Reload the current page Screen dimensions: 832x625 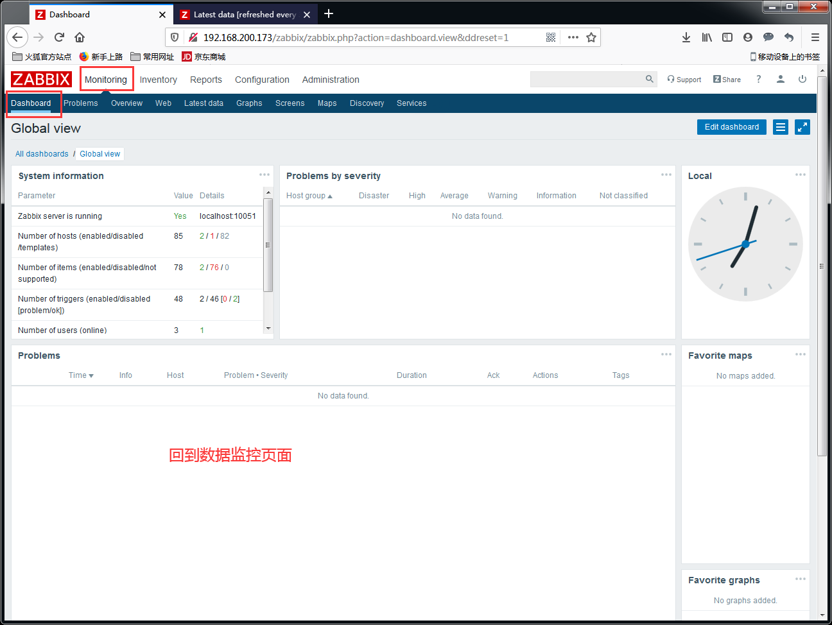(59, 37)
